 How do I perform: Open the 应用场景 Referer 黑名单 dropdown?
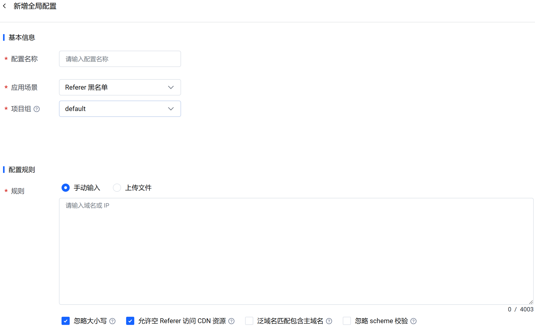(114, 87)
